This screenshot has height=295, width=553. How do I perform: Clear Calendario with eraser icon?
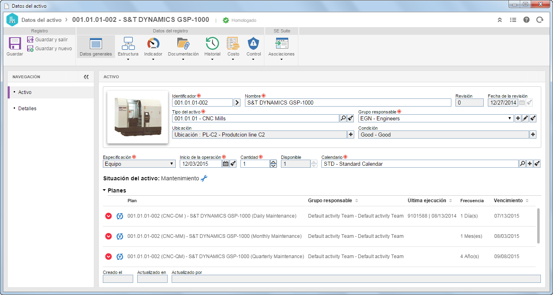tap(537, 164)
